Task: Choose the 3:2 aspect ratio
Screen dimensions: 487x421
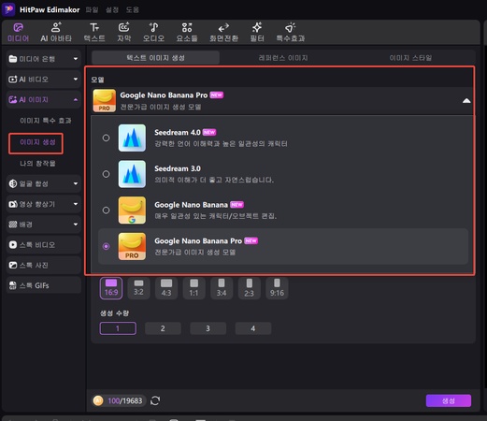Action: (x=138, y=288)
